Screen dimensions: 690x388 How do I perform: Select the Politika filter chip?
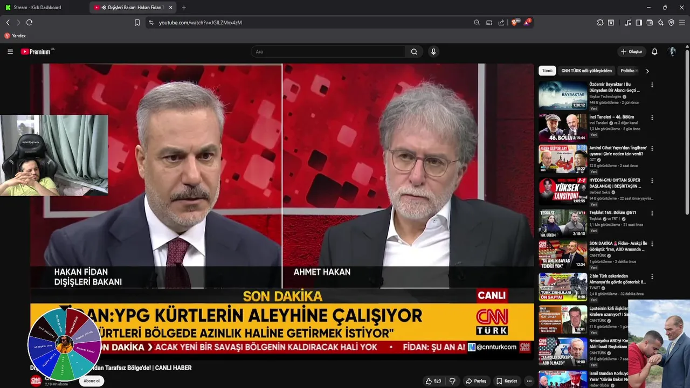[x=629, y=71]
